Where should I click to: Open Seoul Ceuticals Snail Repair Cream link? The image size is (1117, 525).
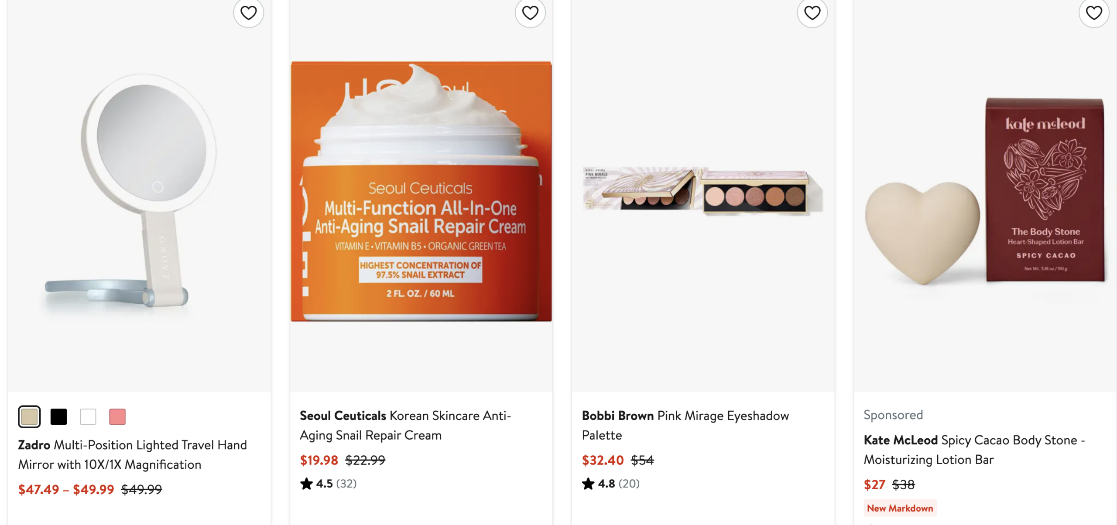405,425
